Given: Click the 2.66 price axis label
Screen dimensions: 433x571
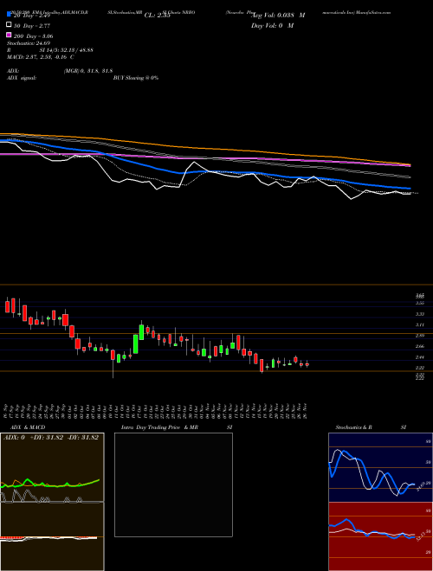Looking at the screenshot, I should tap(420, 346).
